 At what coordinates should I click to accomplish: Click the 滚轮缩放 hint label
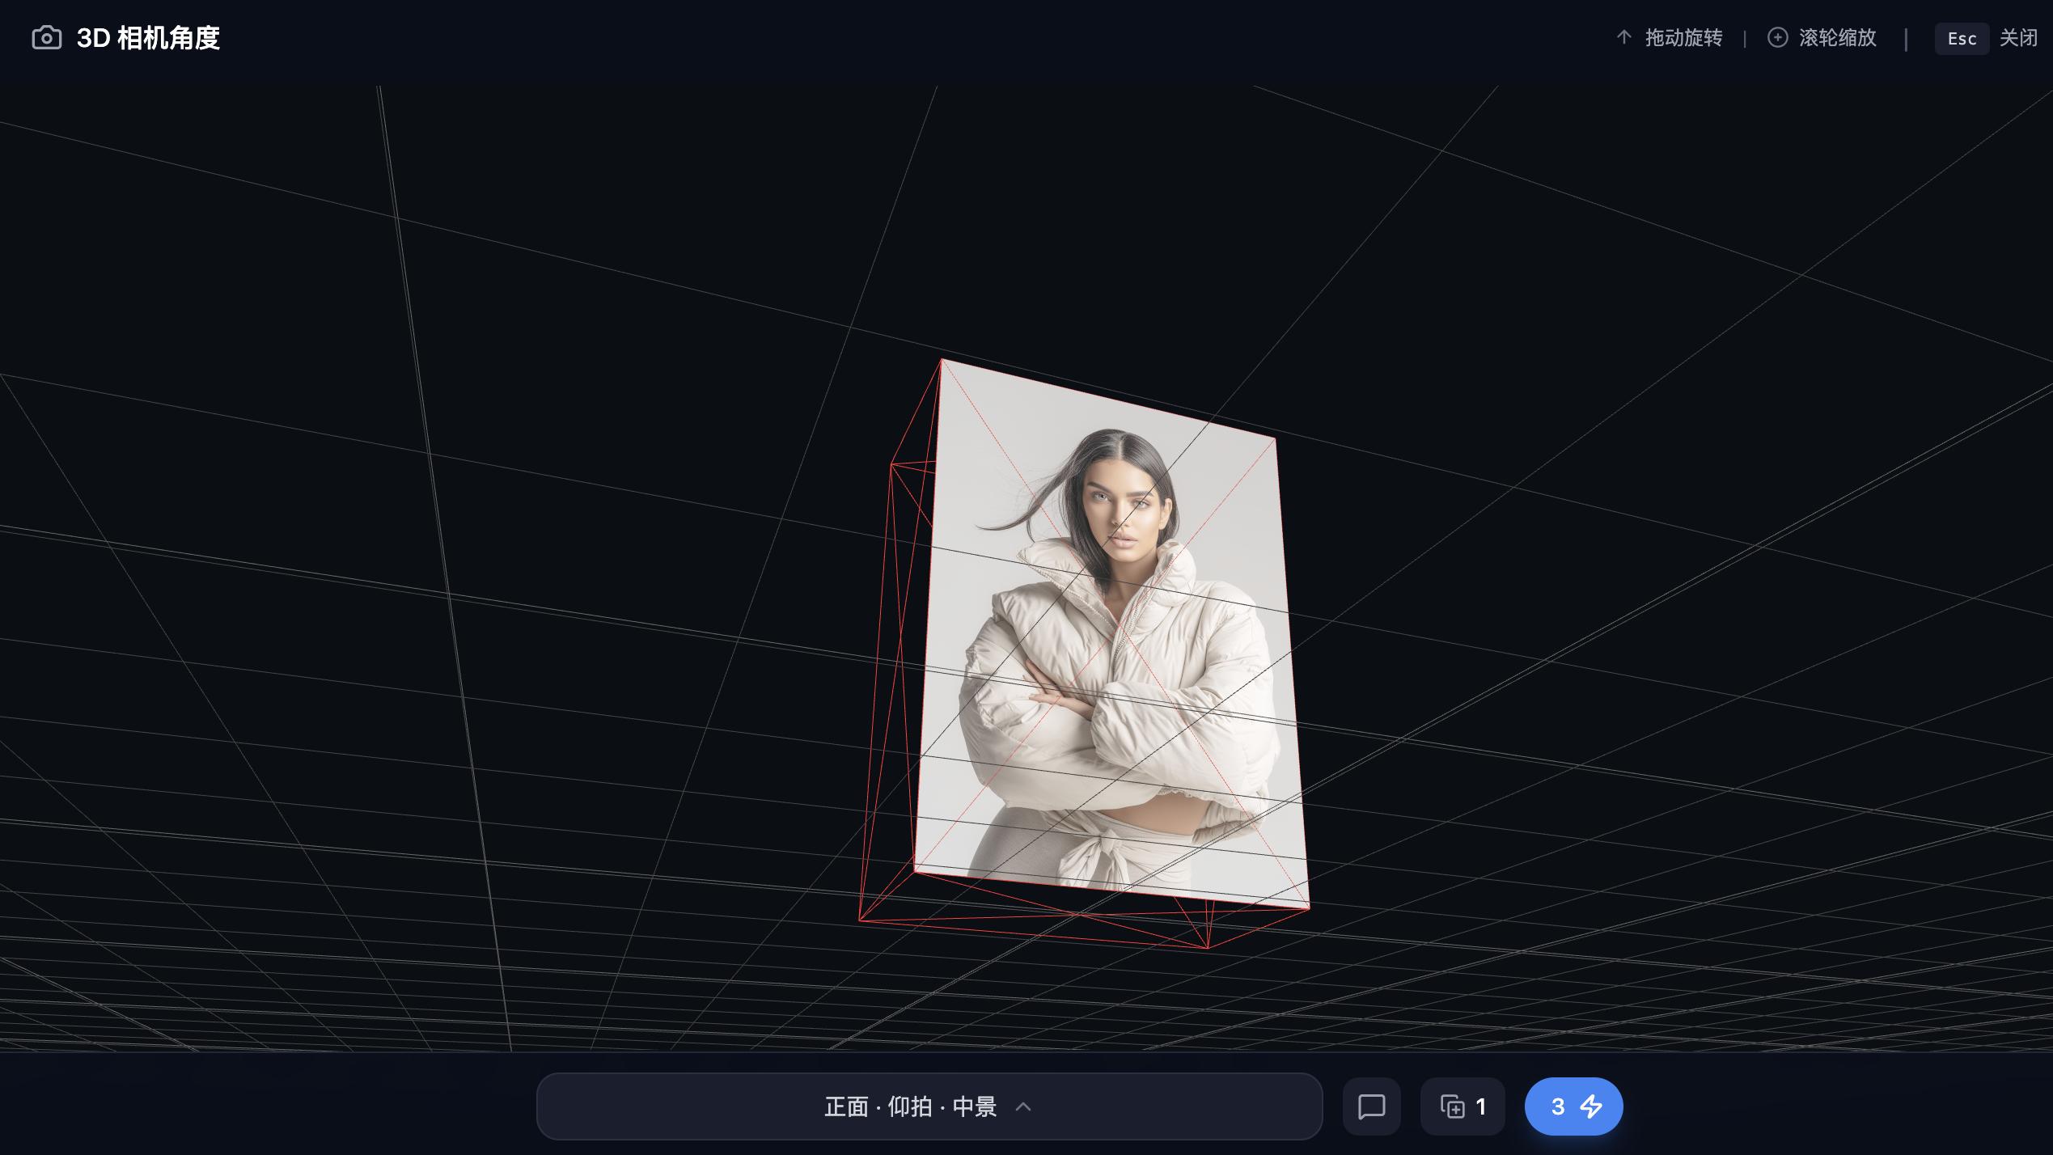(x=1836, y=38)
